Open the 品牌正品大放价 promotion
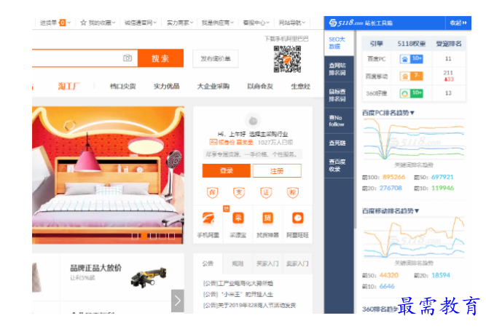 pyautogui.click(x=95, y=268)
